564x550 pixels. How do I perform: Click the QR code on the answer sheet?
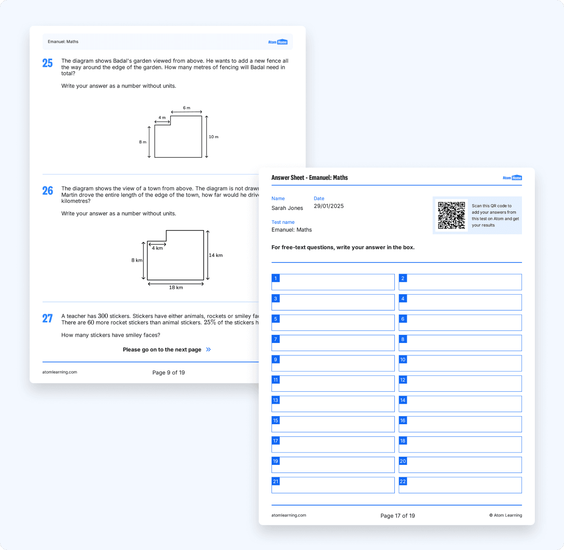[x=451, y=215]
